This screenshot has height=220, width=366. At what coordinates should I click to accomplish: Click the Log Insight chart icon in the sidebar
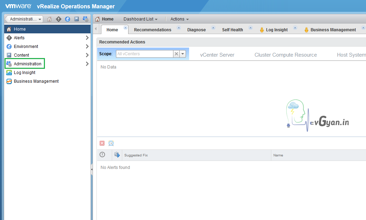[x=9, y=73]
